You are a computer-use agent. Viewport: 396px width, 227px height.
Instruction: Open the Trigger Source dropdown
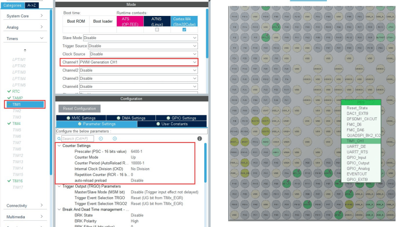coord(142,46)
